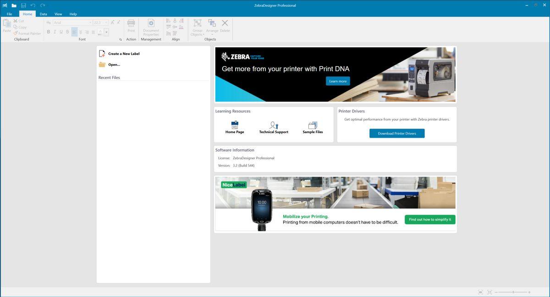Image resolution: width=550 pixels, height=297 pixels.
Task: Click the Create a New Label icon
Action: pos(102,54)
